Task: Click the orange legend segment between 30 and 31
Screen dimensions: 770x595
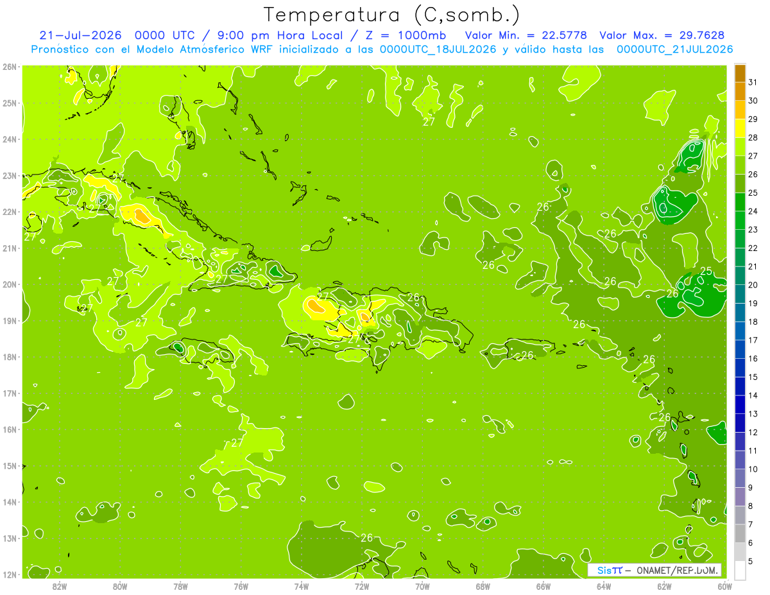Action: pyautogui.click(x=740, y=91)
